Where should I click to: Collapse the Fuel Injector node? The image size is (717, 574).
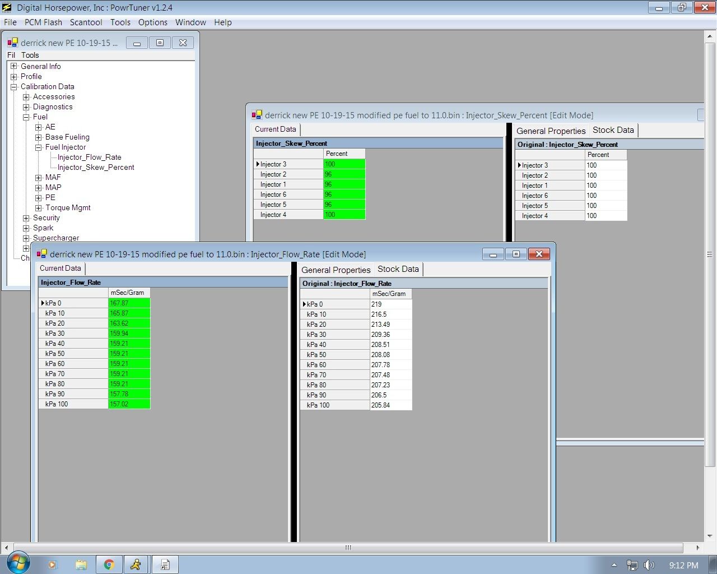[x=39, y=147]
